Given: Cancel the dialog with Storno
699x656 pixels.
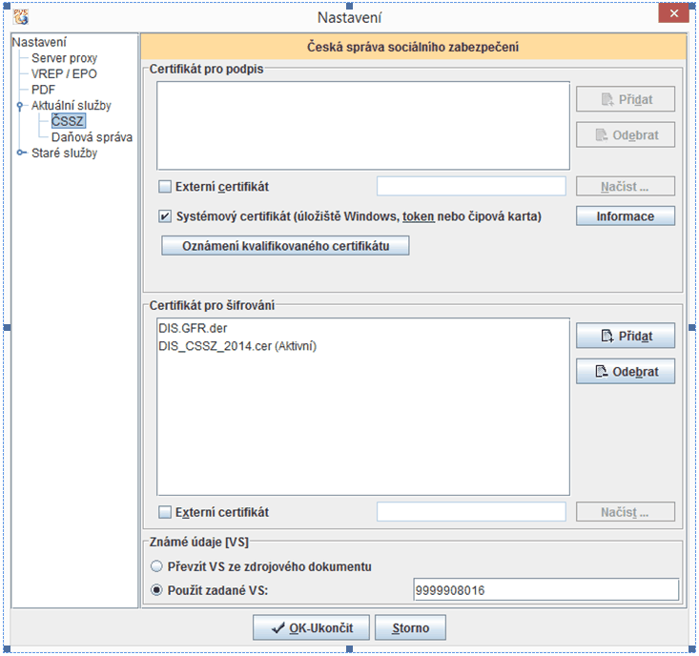Looking at the screenshot, I should pyautogui.click(x=410, y=628).
